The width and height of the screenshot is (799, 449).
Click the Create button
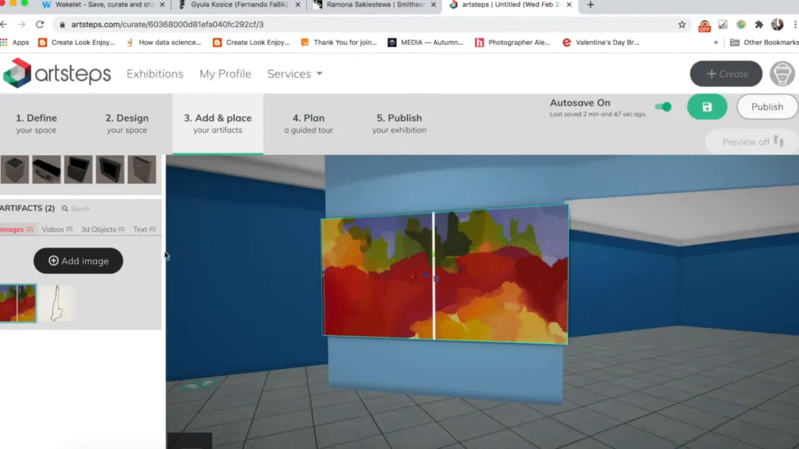(x=726, y=74)
